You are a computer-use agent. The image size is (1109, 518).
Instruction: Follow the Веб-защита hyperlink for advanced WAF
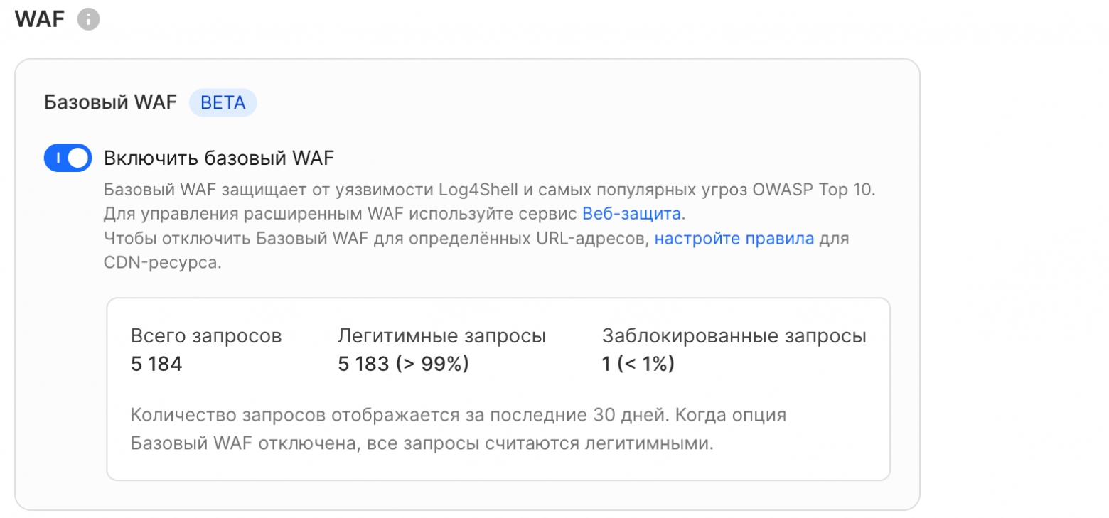point(631,214)
